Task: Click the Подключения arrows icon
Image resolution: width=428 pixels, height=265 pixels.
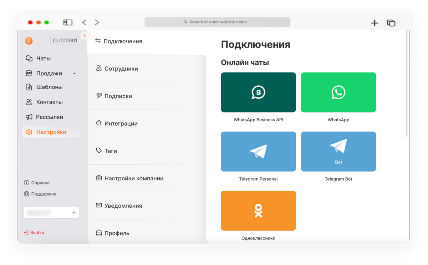Action: click(x=98, y=41)
